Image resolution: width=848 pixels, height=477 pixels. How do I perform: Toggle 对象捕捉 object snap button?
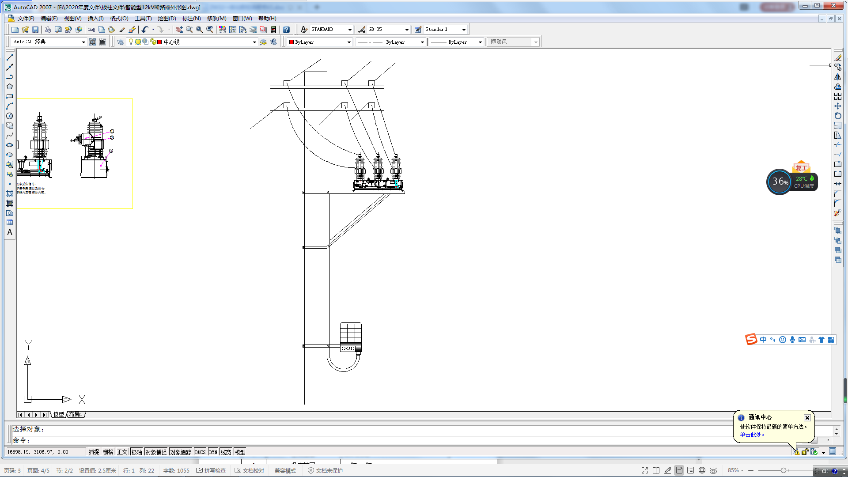(x=156, y=452)
